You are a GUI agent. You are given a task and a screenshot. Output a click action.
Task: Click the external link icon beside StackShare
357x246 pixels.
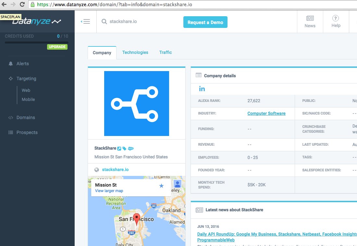pyautogui.click(x=119, y=149)
